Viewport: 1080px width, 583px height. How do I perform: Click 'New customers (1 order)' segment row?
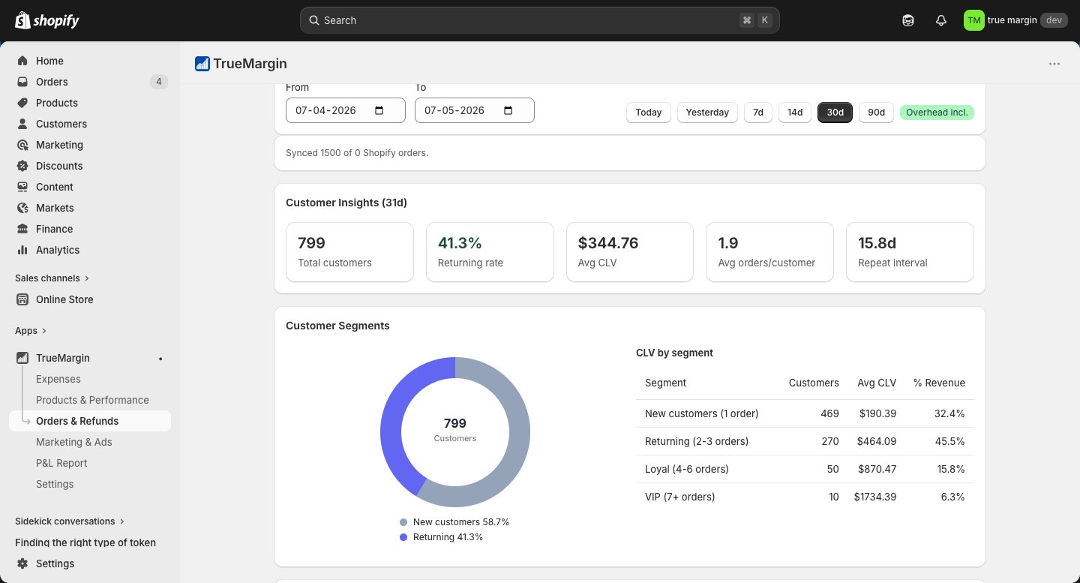pyautogui.click(x=805, y=413)
